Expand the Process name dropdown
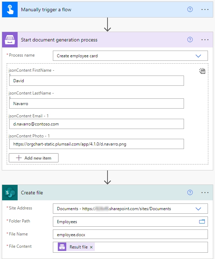The image size is (215, 259). (x=198, y=56)
